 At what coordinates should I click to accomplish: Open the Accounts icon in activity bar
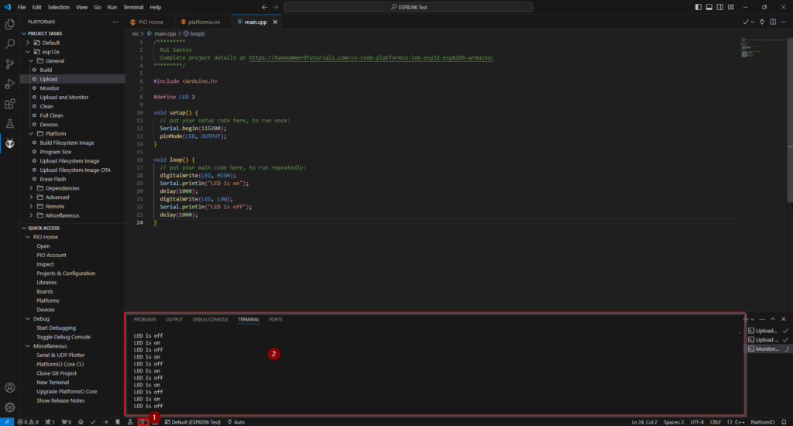[9, 387]
